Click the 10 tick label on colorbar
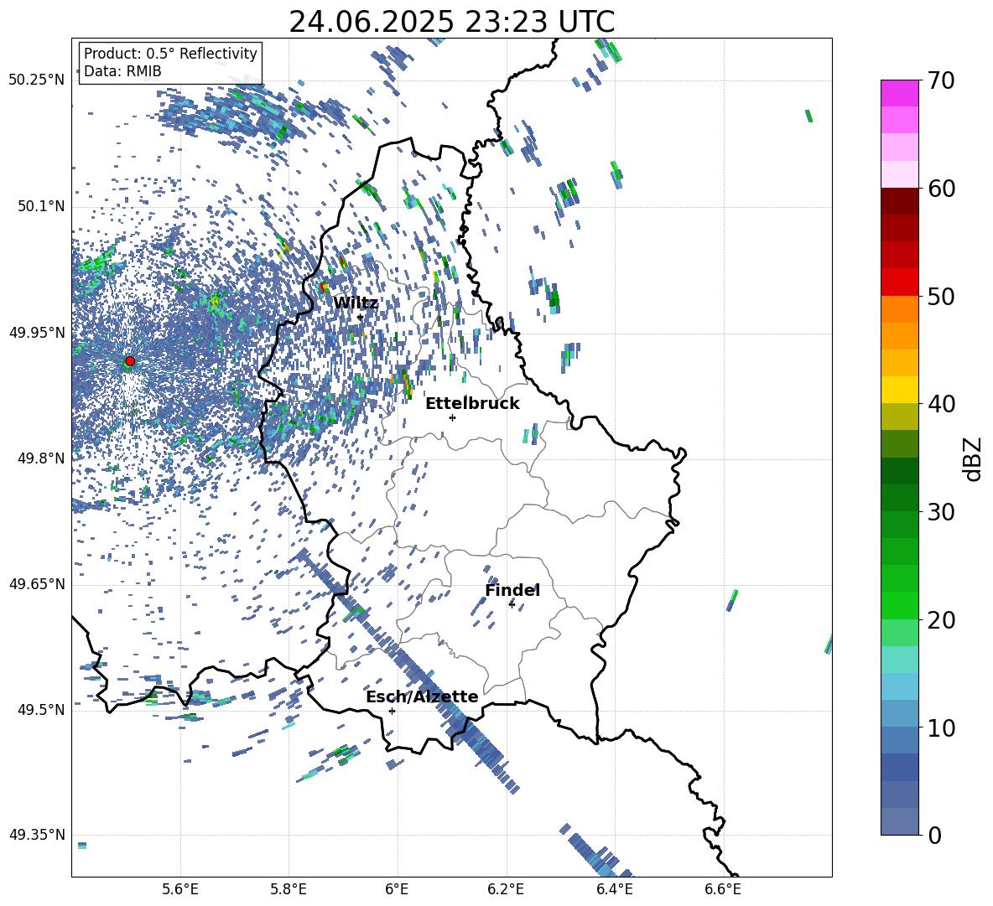Screen dimensions: 993x906 click(x=941, y=727)
